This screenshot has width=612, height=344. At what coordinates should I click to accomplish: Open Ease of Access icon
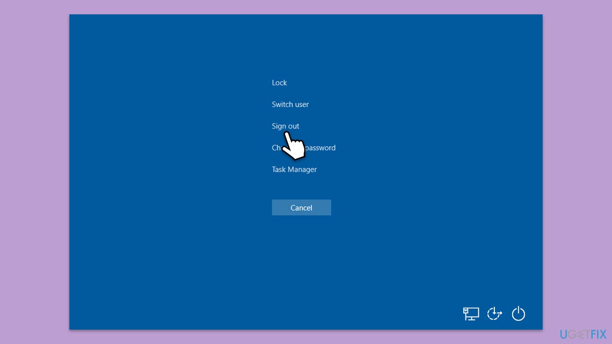(494, 313)
